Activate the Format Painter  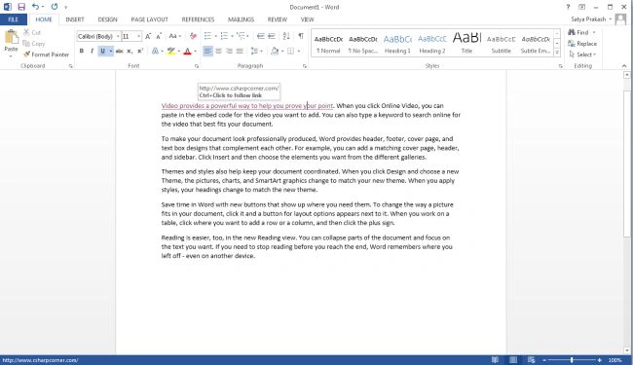[x=46, y=55]
